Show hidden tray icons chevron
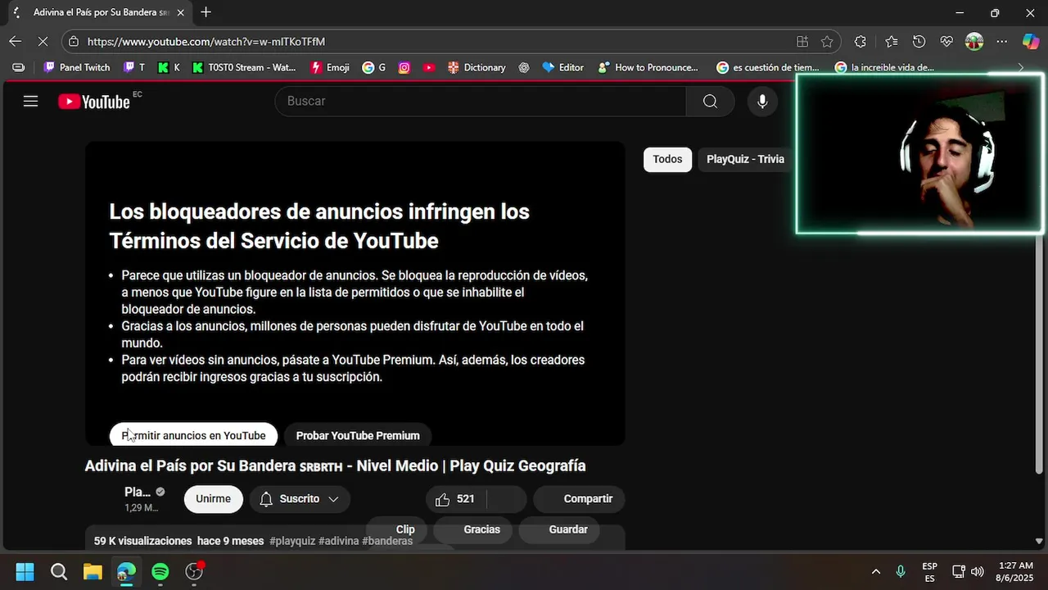The image size is (1048, 590). click(x=875, y=571)
